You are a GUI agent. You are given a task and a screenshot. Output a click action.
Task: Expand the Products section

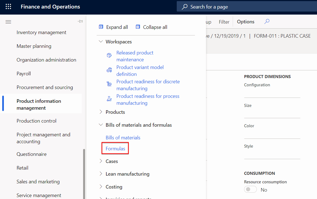point(101,112)
